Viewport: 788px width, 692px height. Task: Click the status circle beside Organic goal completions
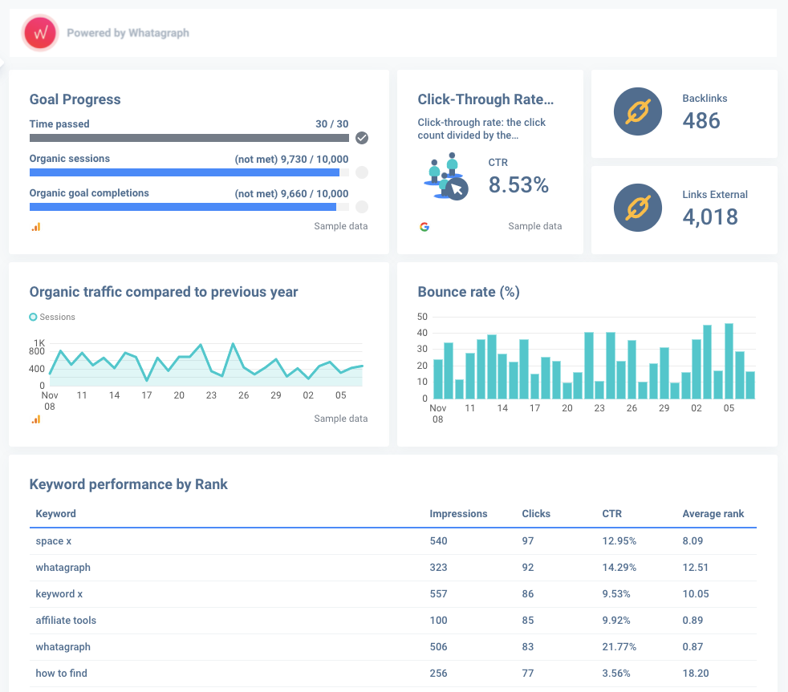[361, 206]
